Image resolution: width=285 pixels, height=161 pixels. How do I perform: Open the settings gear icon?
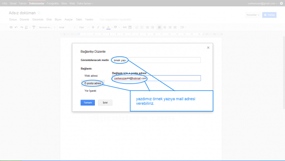pyautogui.click(x=281, y=3)
